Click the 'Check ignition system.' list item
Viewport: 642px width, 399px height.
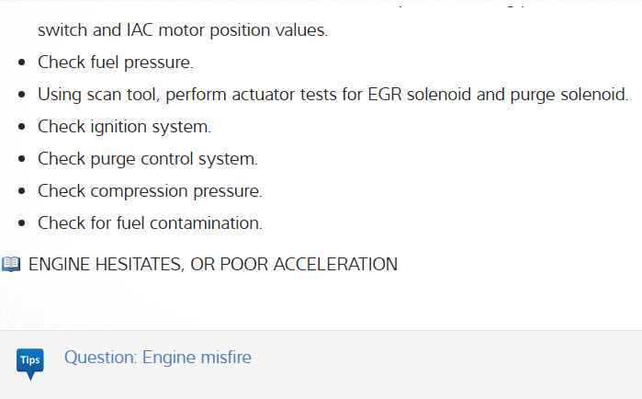click(x=124, y=127)
